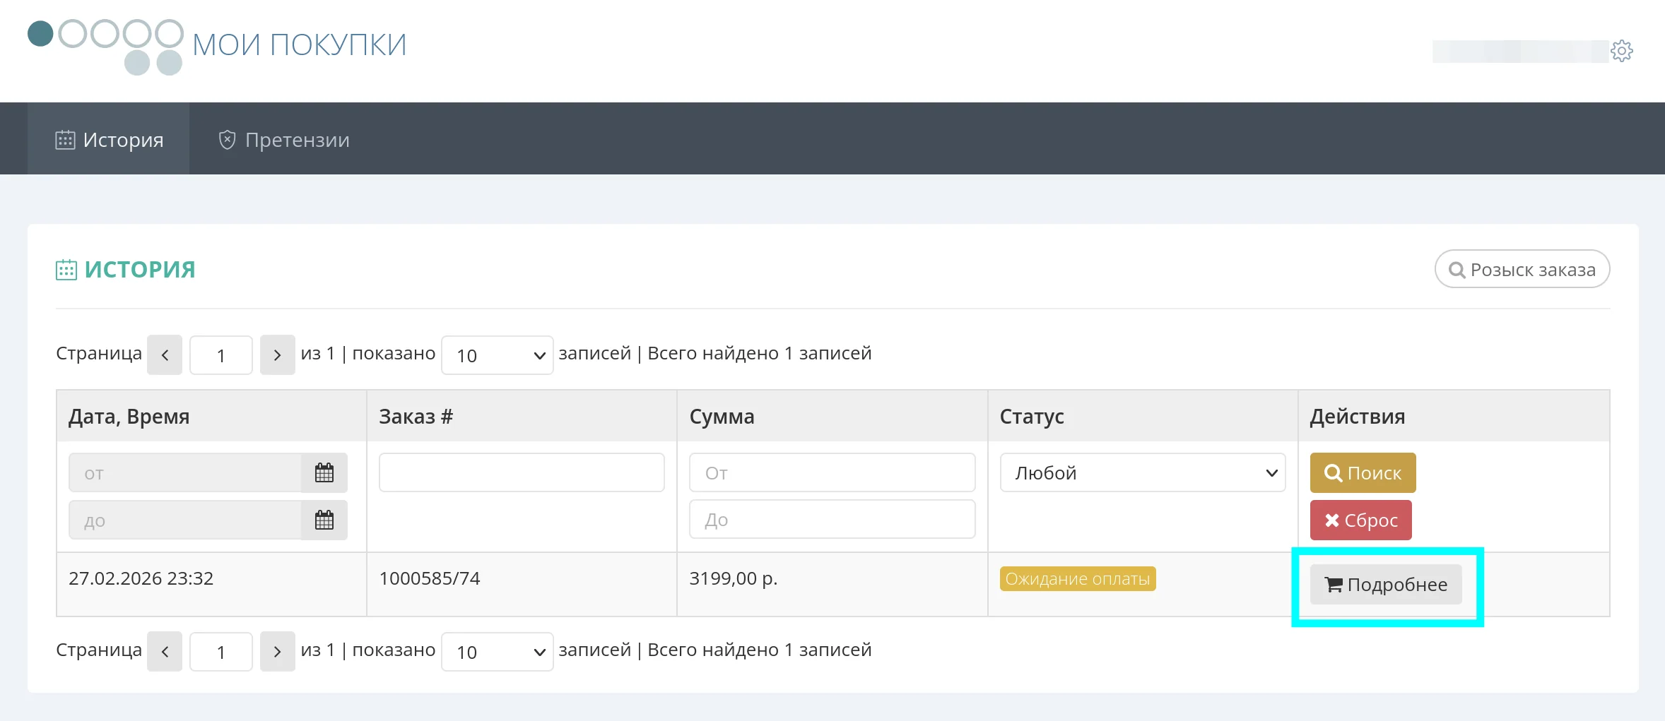
Task: Click the Сумма От input field
Action: pos(832,472)
